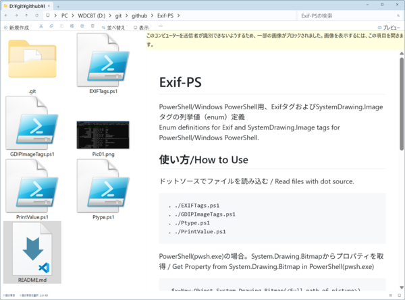Click the 使い方/How to Use heading

click(x=204, y=160)
